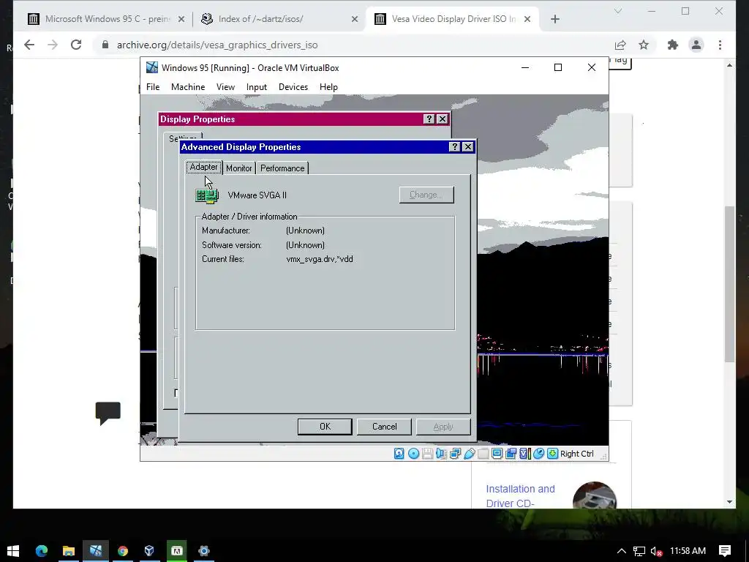Screen dimensions: 749x562
Task: Click Chrome's tab search chevron button
Action: click(617, 12)
